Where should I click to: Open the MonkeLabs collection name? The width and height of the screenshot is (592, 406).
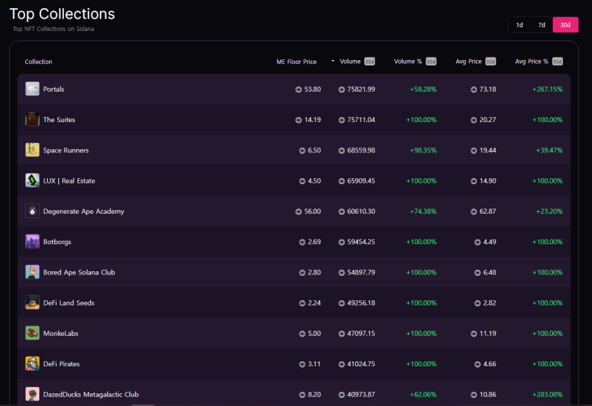click(x=61, y=333)
